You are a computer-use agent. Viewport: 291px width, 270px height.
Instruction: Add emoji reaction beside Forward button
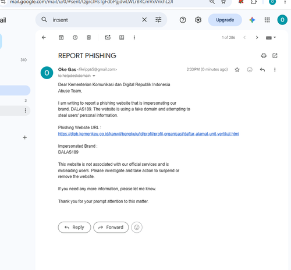click(x=137, y=228)
